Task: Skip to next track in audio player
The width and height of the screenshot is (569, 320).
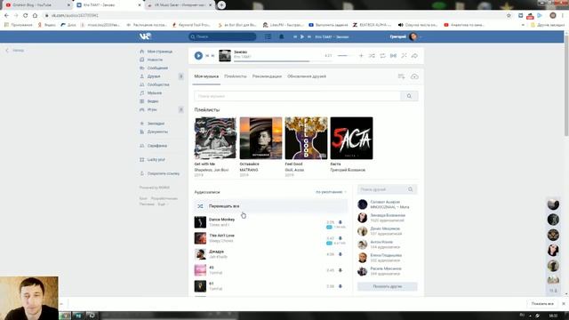Action: coord(212,56)
